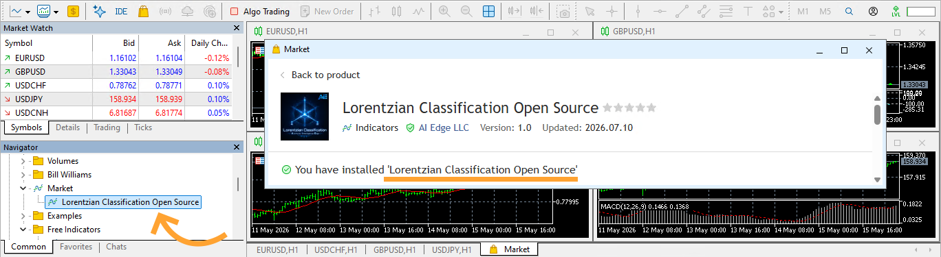Select the horizontal line tool
The width and height of the screenshot is (941, 257).
coord(660,12)
